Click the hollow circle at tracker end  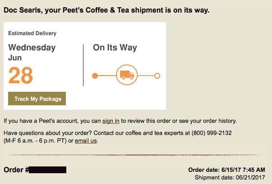tap(157, 76)
